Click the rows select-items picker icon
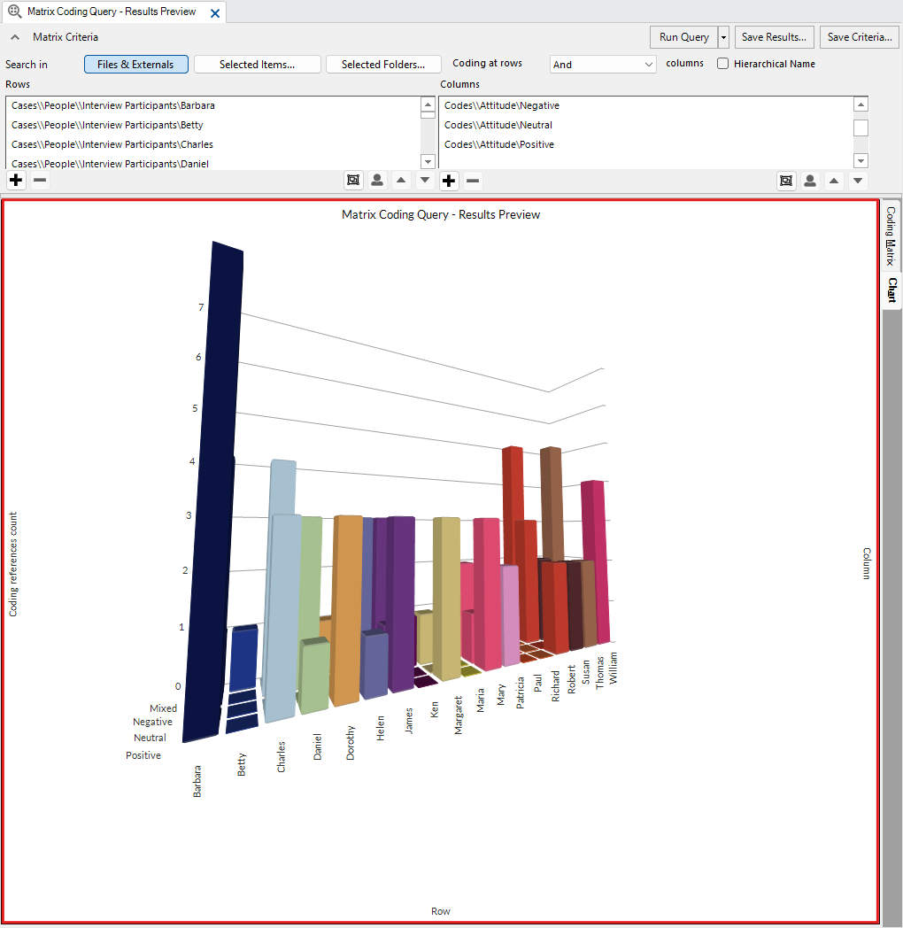The height and width of the screenshot is (928, 903). [353, 181]
